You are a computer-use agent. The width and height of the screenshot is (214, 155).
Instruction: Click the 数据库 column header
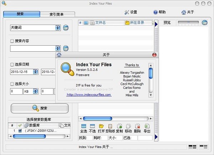(41, 125)
